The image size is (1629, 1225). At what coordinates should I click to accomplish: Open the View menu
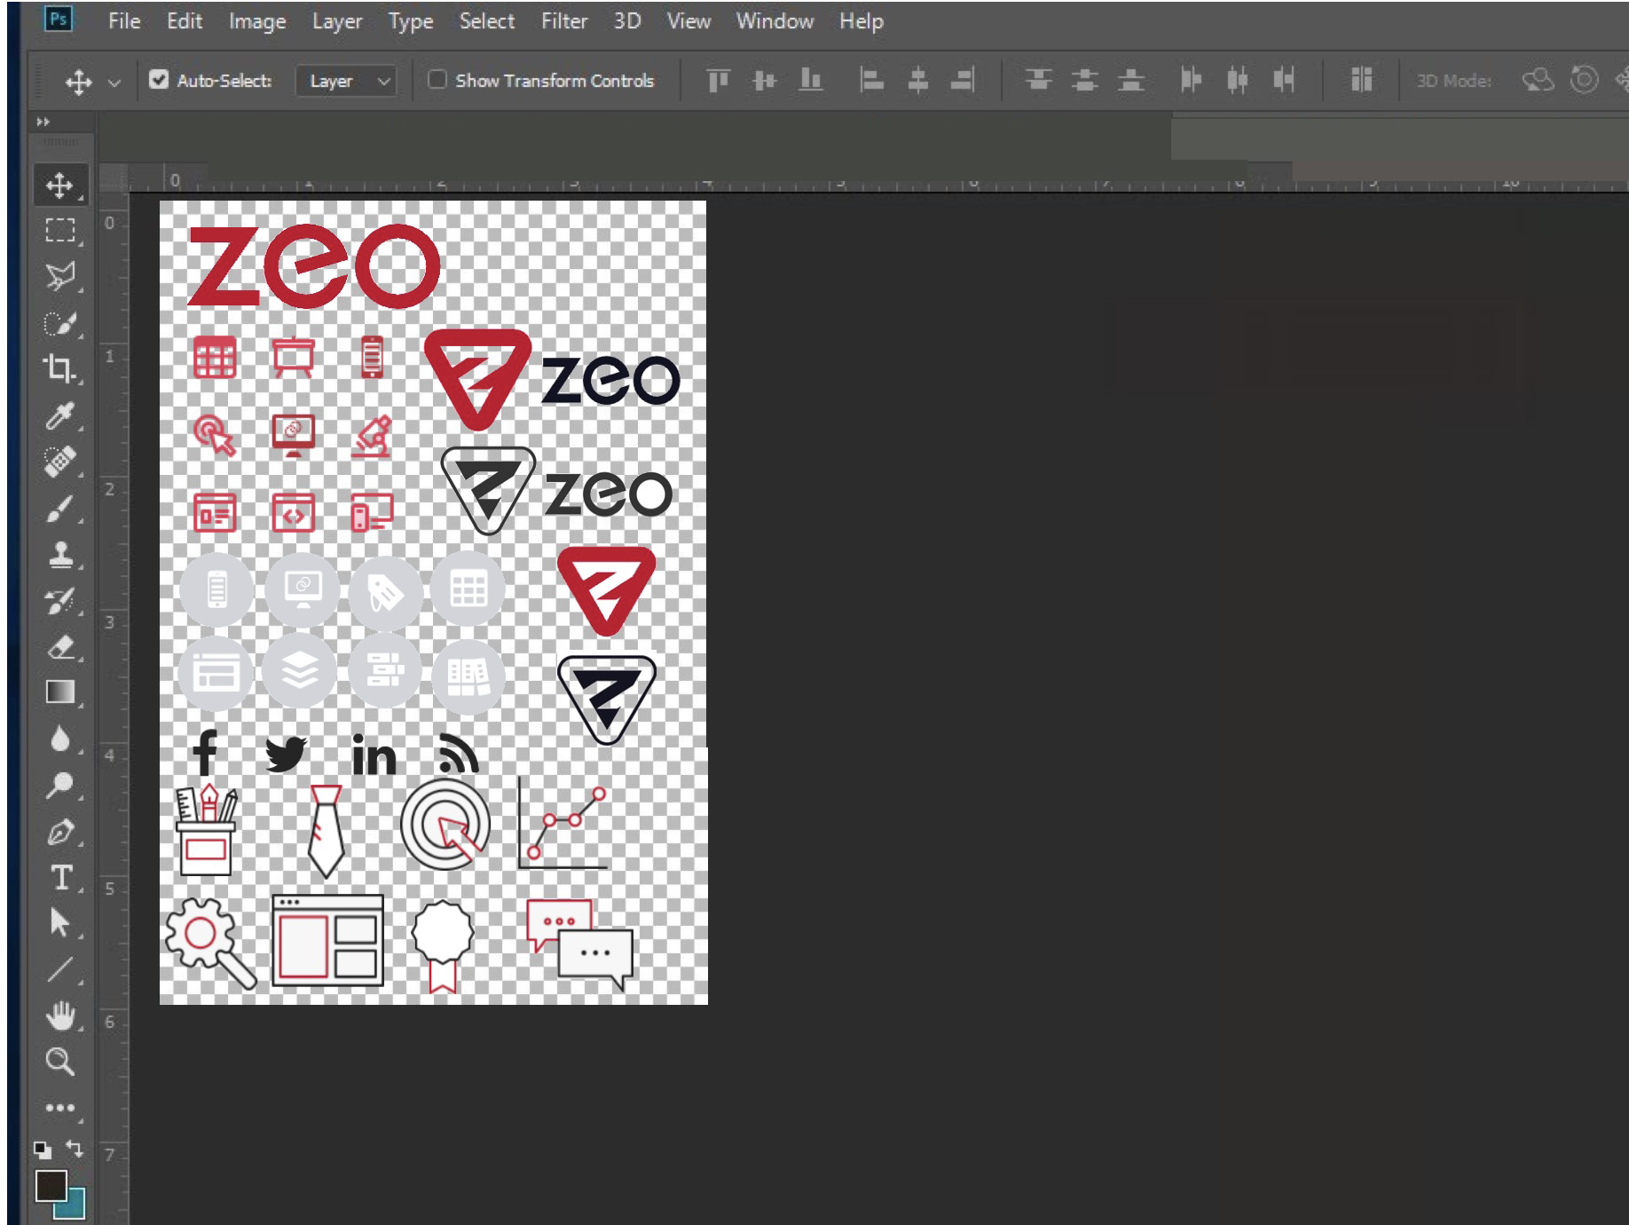(x=689, y=20)
